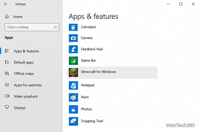Viewport: 199px width, 132px height.
Task: Click the Snipping Tool app icon
Action: (x=73, y=121)
